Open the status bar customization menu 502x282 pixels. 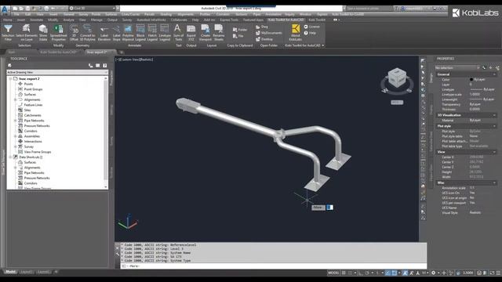click(498, 273)
